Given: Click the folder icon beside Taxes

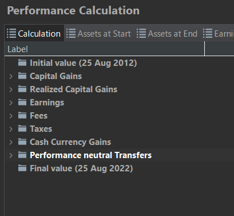Looking at the screenshot, I should (x=22, y=128).
